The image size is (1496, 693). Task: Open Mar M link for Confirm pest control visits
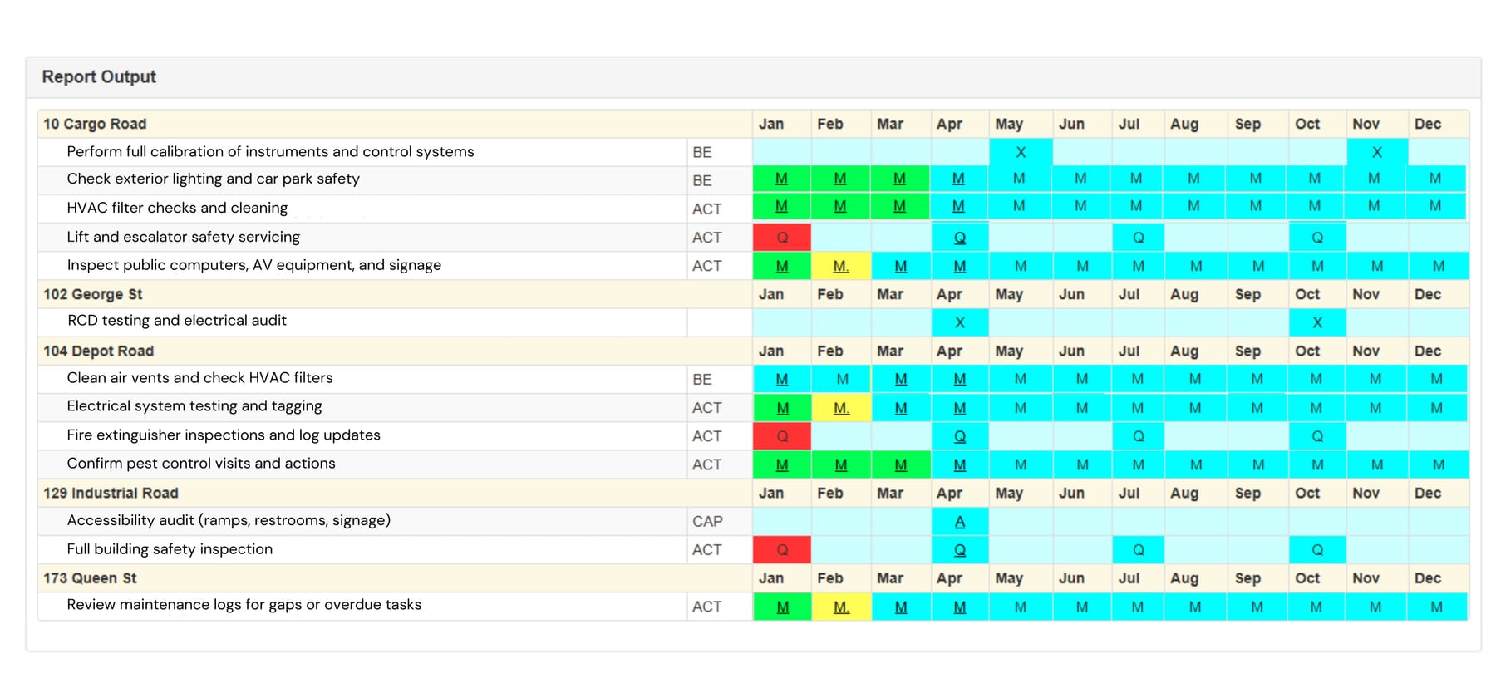pos(901,464)
